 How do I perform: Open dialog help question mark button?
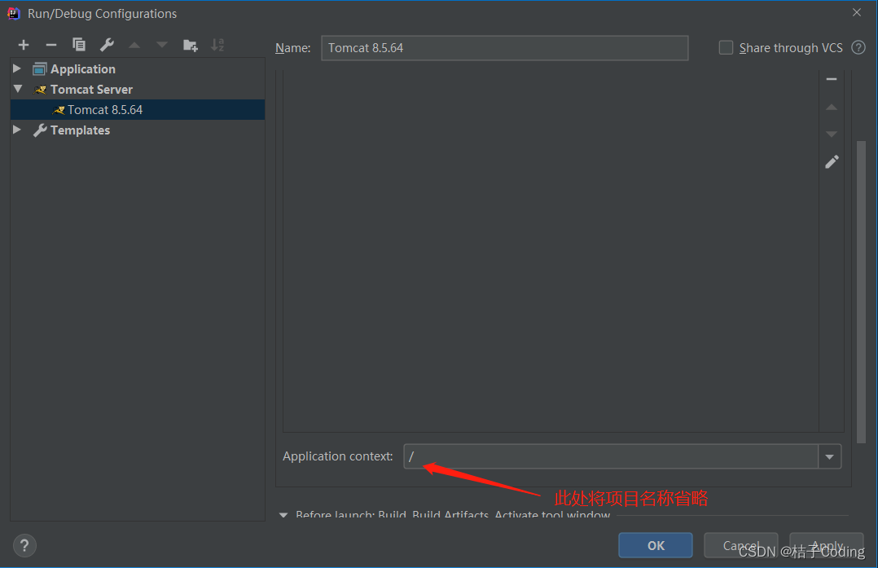click(24, 546)
